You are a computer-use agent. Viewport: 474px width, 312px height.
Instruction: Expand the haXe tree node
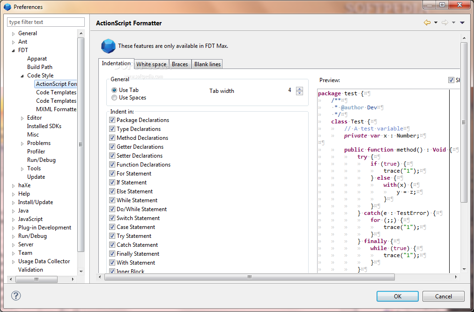coord(13,186)
